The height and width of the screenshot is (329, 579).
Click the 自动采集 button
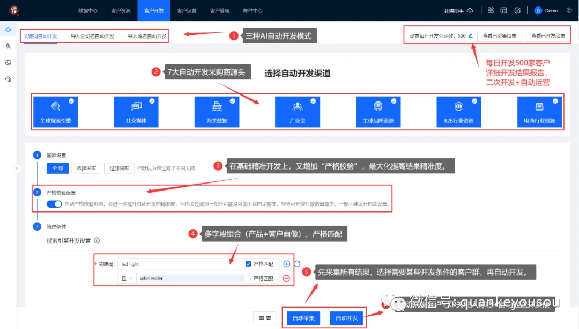tap(303, 318)
